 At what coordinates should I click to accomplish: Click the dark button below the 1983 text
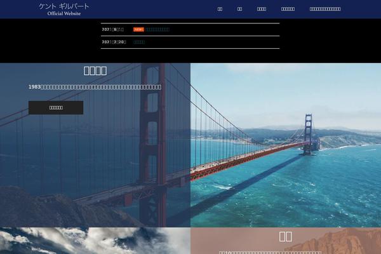56,107
